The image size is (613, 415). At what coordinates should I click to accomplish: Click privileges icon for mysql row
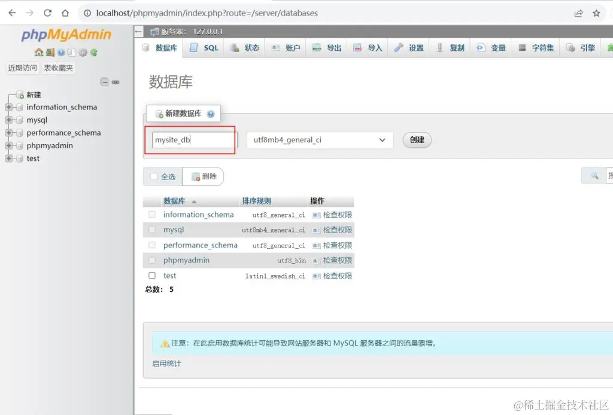point(316,230)
